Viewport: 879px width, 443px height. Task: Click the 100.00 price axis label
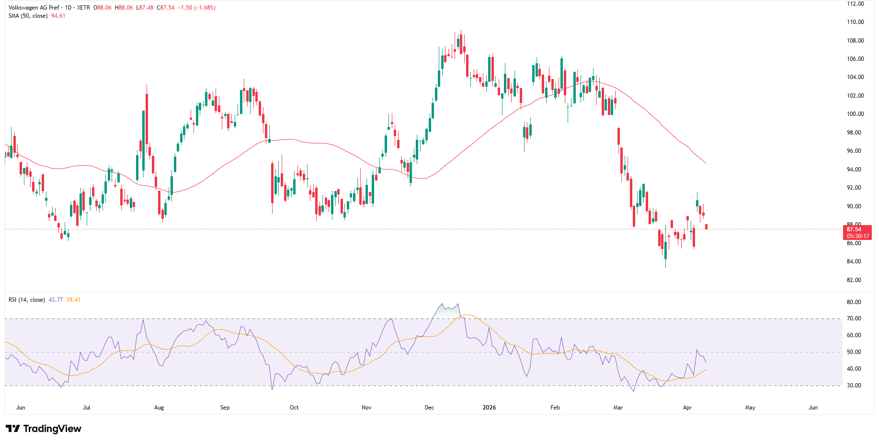[x=855, y=114]
